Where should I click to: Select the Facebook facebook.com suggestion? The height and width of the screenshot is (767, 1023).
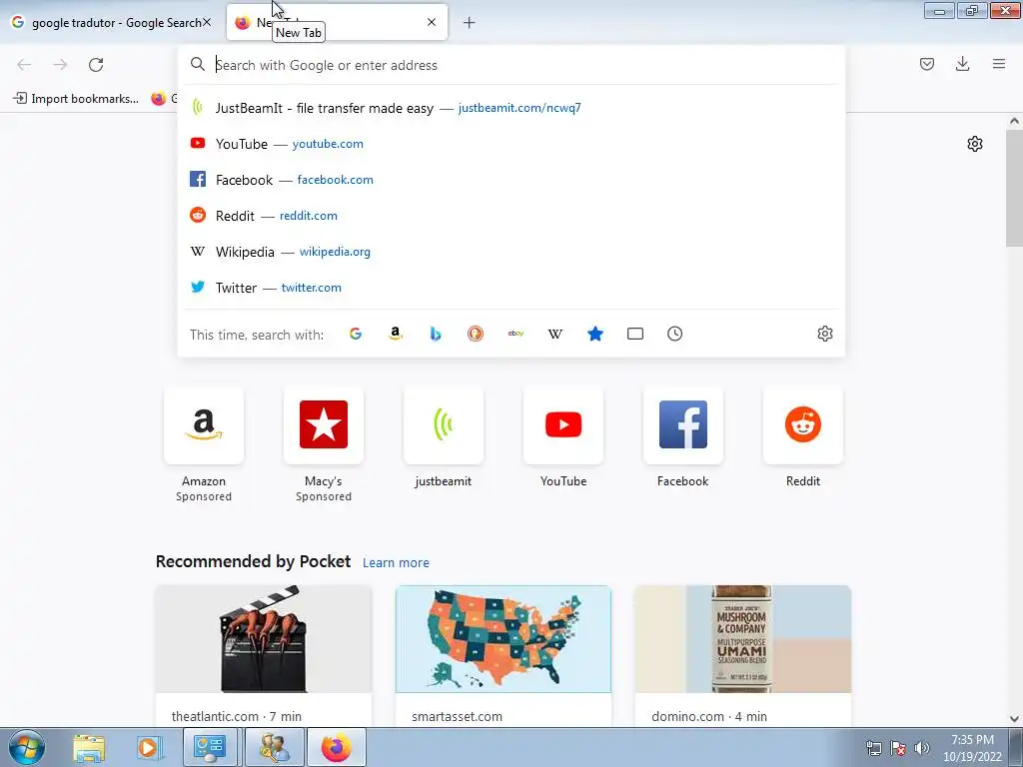[x=511, y=180]
